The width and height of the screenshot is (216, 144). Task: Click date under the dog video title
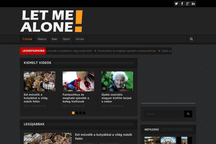tap(35, 106)
